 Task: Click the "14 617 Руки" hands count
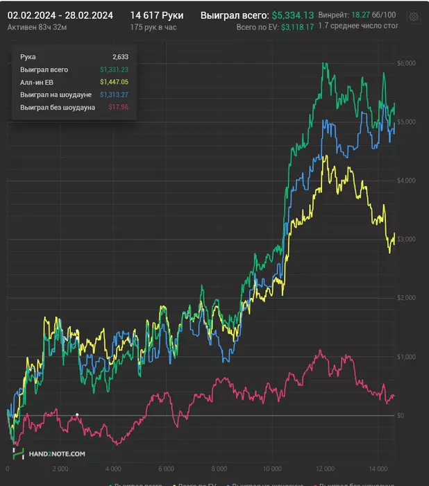click(x=155, y=15)
